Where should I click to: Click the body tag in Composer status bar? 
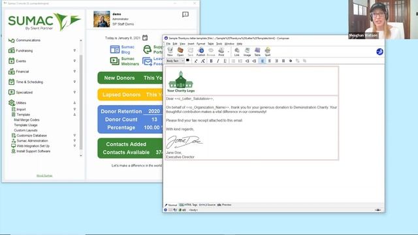click(193, 210)
